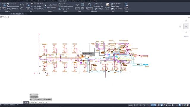This screenshot has width=190, height=107.
Task: Click Enclose in Object
Action: [37, 9]
